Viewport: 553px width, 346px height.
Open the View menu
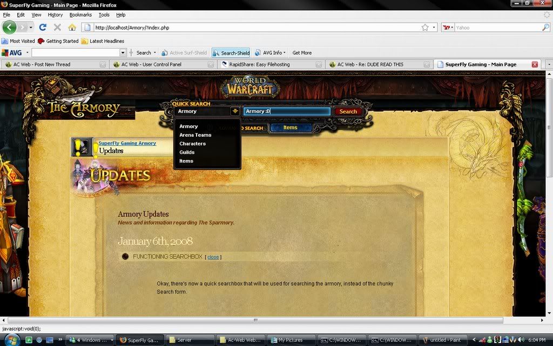(36, 15)
